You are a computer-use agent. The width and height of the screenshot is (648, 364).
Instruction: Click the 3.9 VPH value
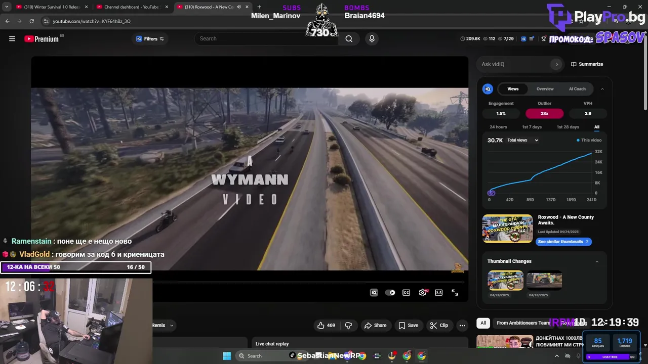[588, 113]
